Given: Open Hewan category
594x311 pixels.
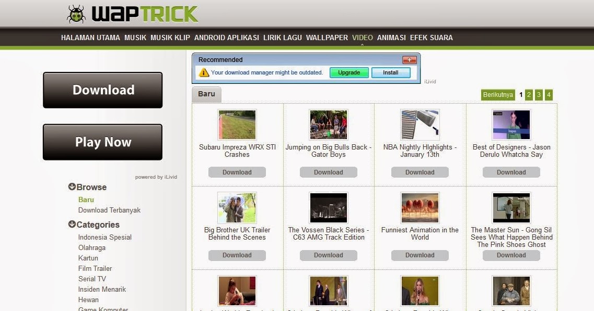Looking at the screenshot, I should pos(88,300).
